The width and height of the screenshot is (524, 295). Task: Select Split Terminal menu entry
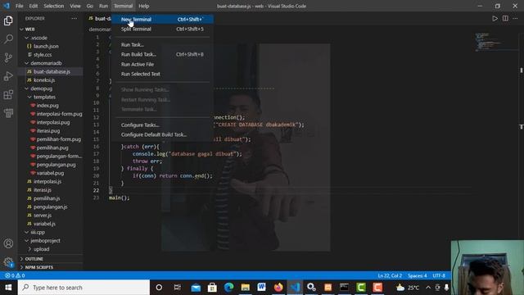pyautogui.click(x=162, y=29)
